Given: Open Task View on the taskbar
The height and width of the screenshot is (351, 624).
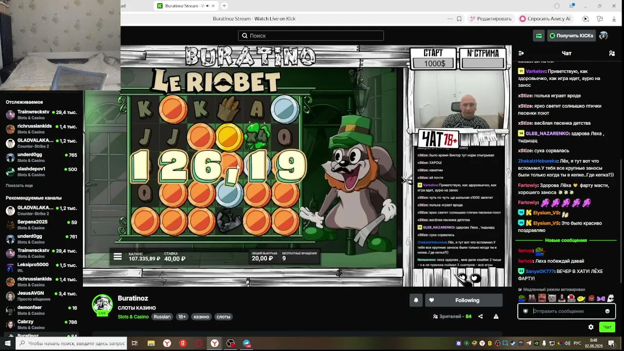Looking at the screenshot, I should tap(135, 343).
